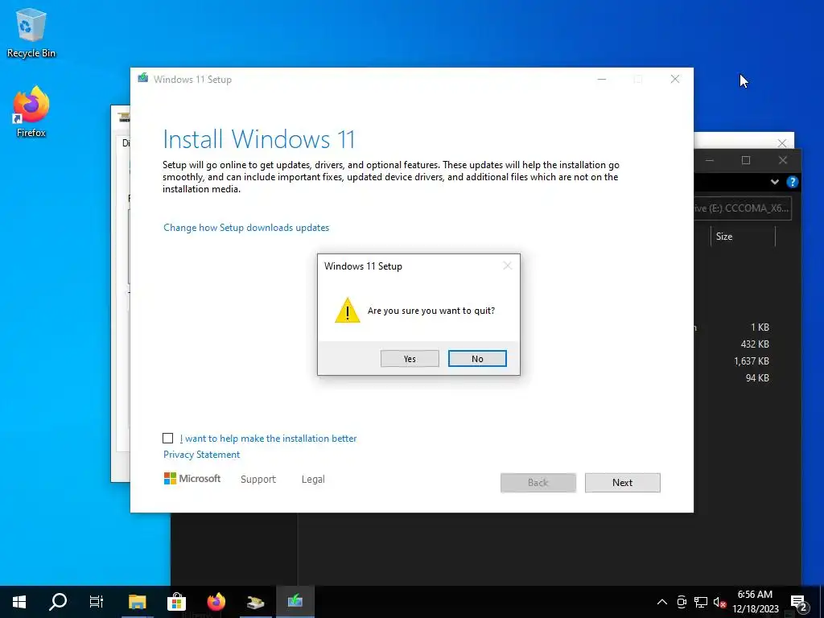Open Microsoft Store from the taskbar
The width and height of the screenshot is (824, 618).
click(176, 602)
